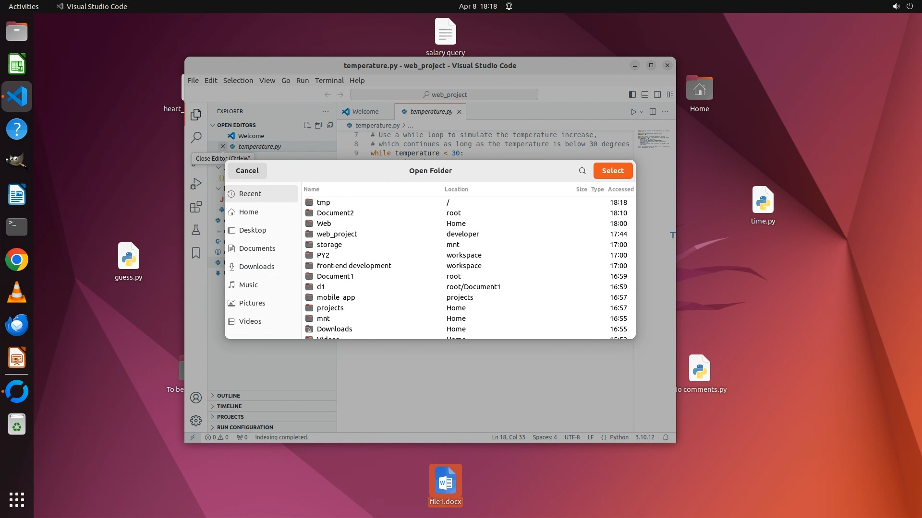Select the web_project folder row
This screenshot has height=518, width=922.
click(x=337, y=234)
